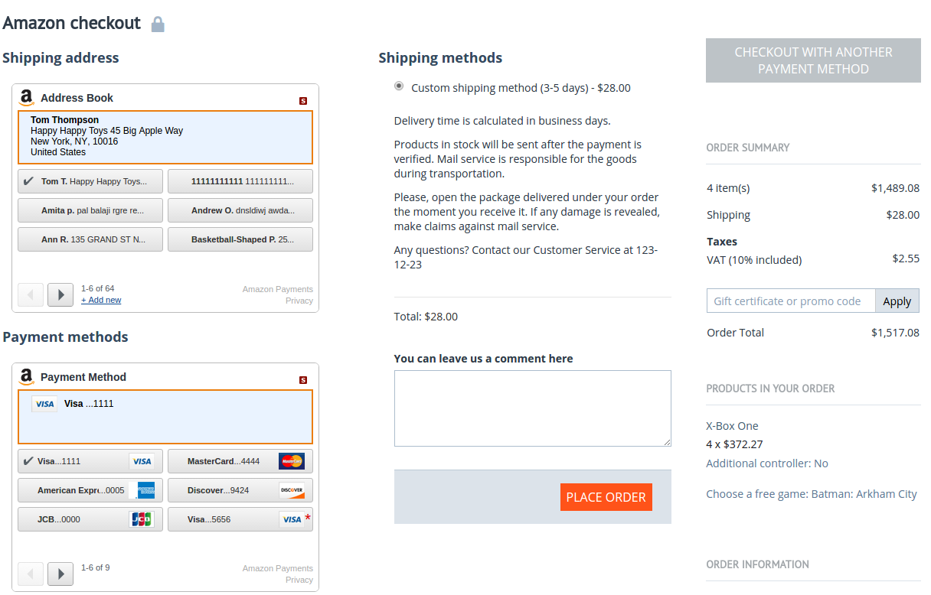Viewport: 931px width, 595px height.
Task: Click the red S badge in Payment Method
Action: 303,380
